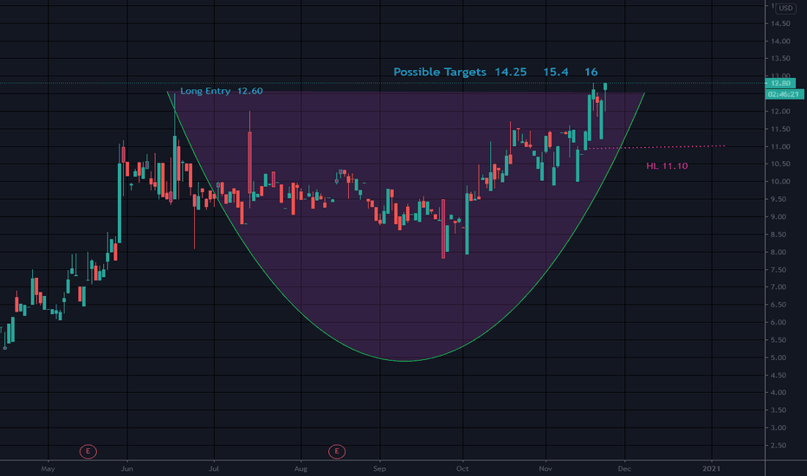The height and width of the screenshot is (476, 807).
Task: Click the 5.00 price axis label
Action: point(780,357)
